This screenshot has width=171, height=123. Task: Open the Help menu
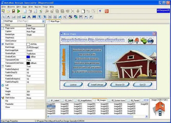52,7
